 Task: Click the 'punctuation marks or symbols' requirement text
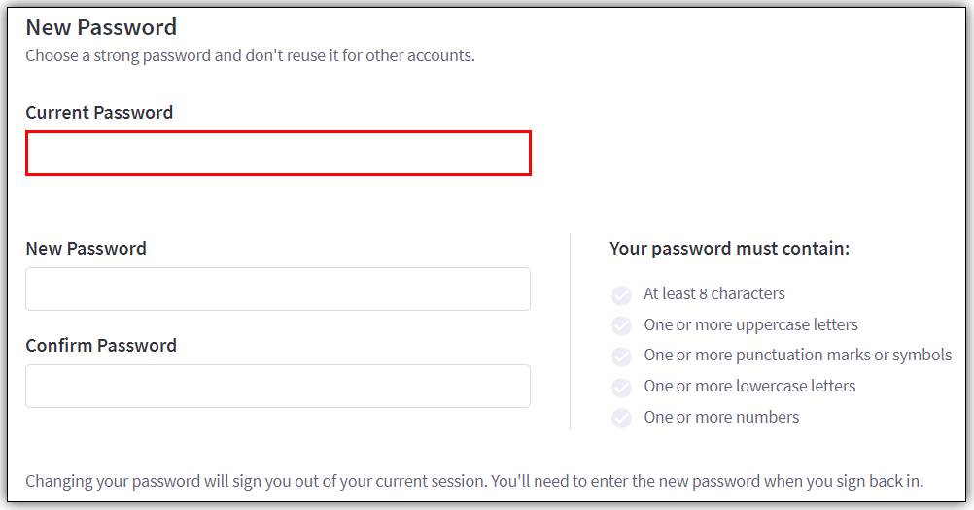pyautogui.click(x=797, y=355)
